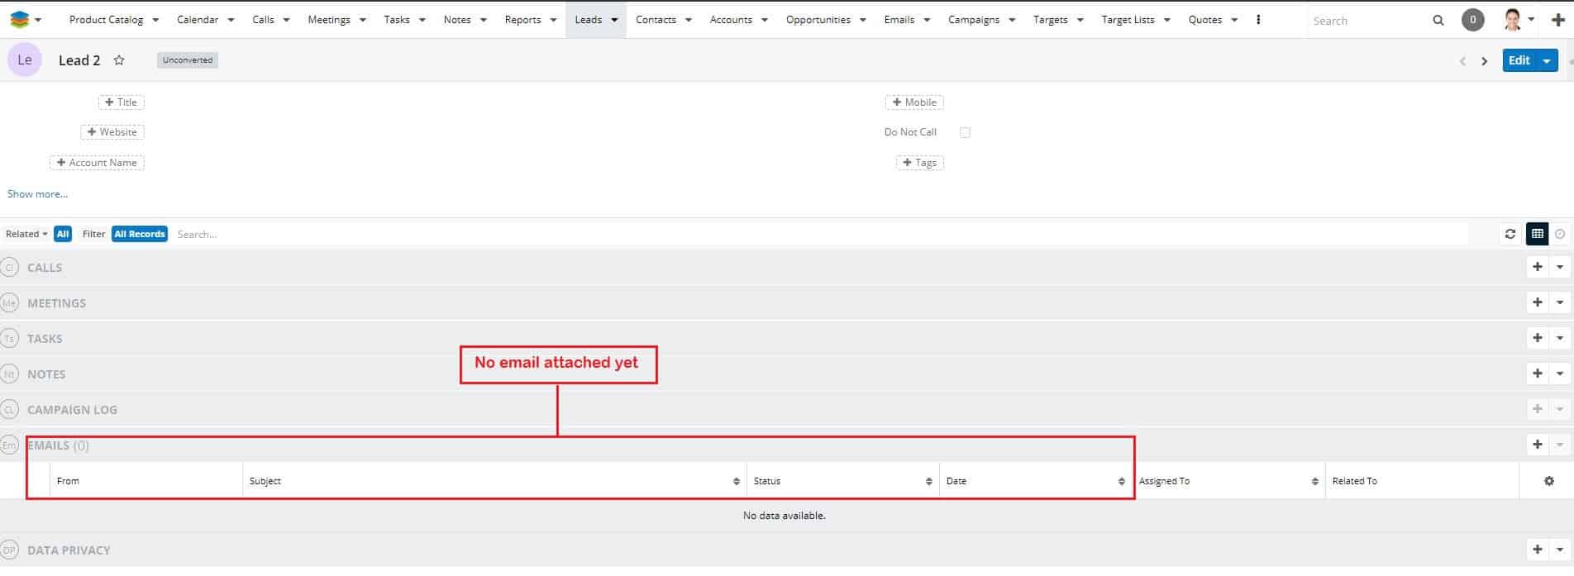Open the Accounts module tab
Screen dimensions: 1574x576
731,20
